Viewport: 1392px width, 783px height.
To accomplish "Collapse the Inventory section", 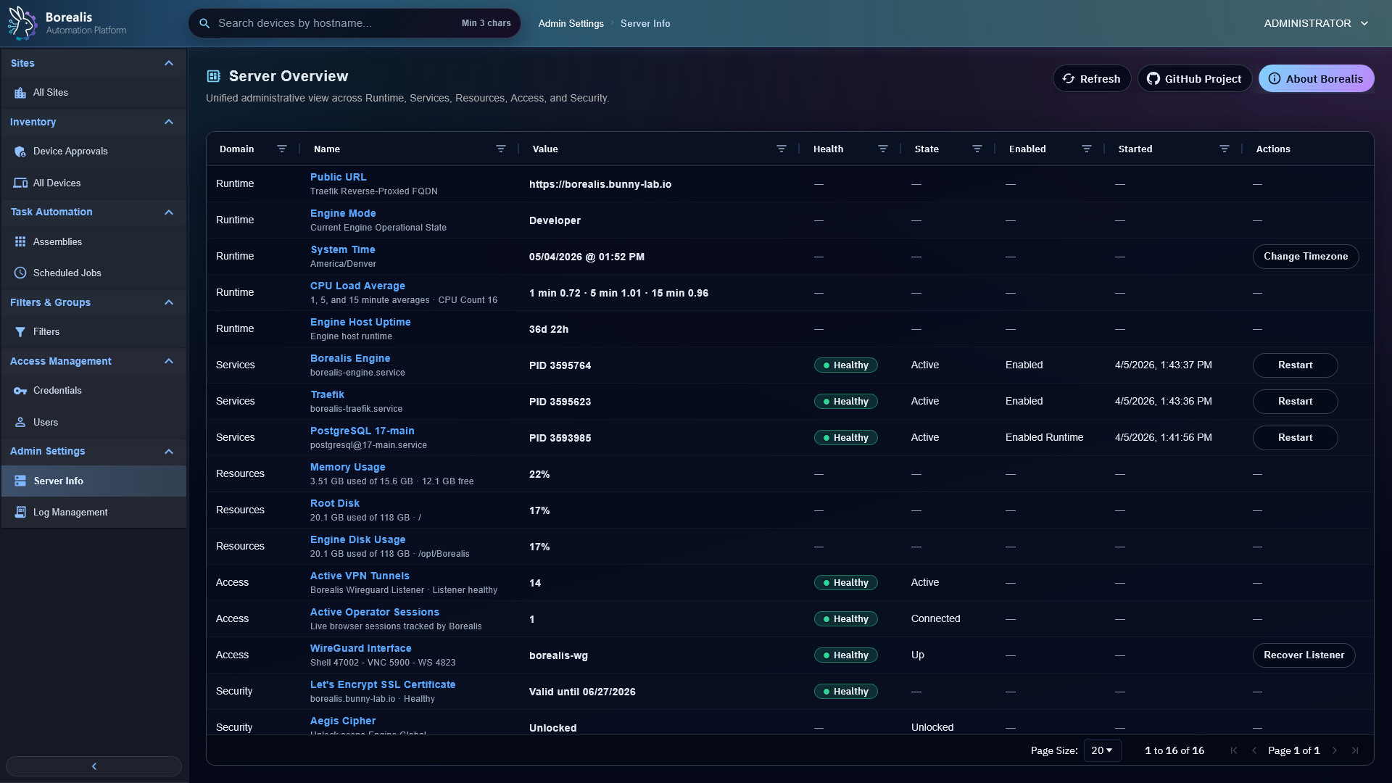I will click(169, 122).
